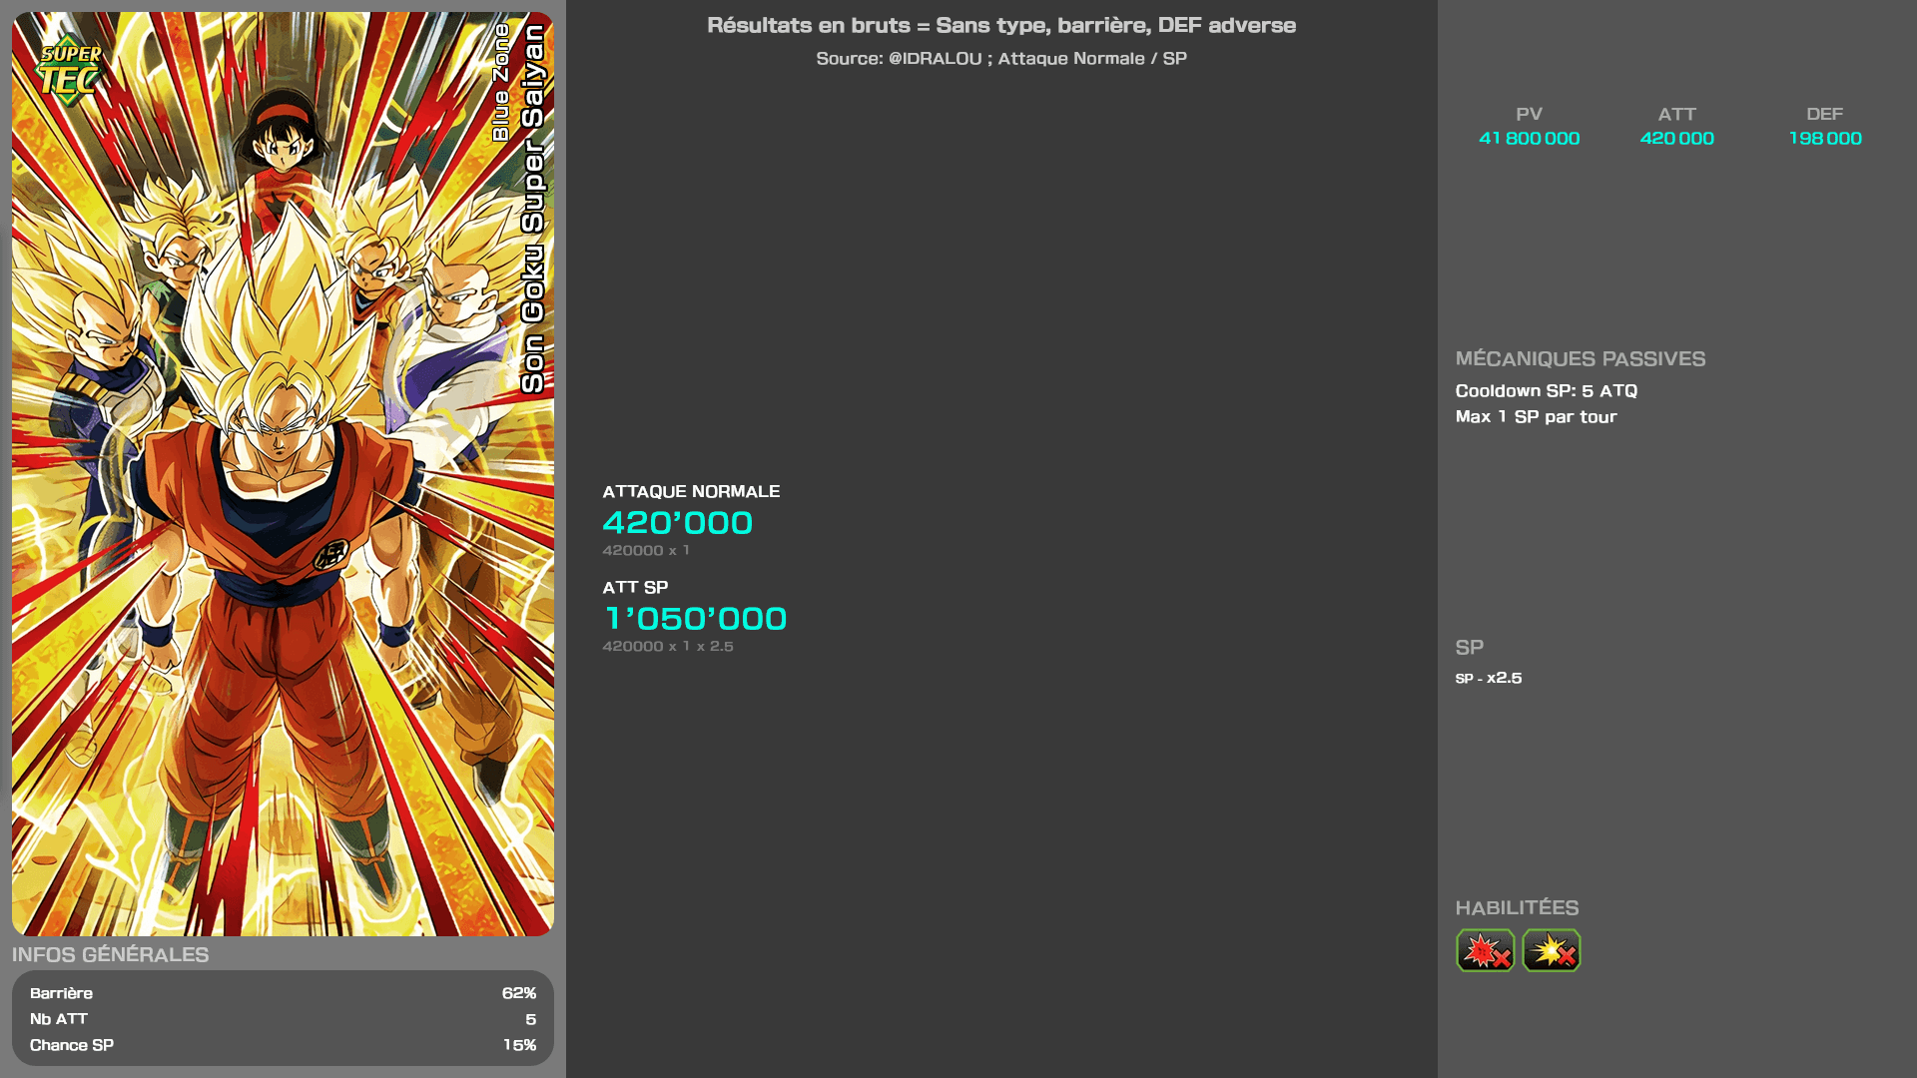This screenshot has width=1917, height=1078.
Task: Click the 'ATTAQUE NORMALE' label
Action: [x=691, y=491]
